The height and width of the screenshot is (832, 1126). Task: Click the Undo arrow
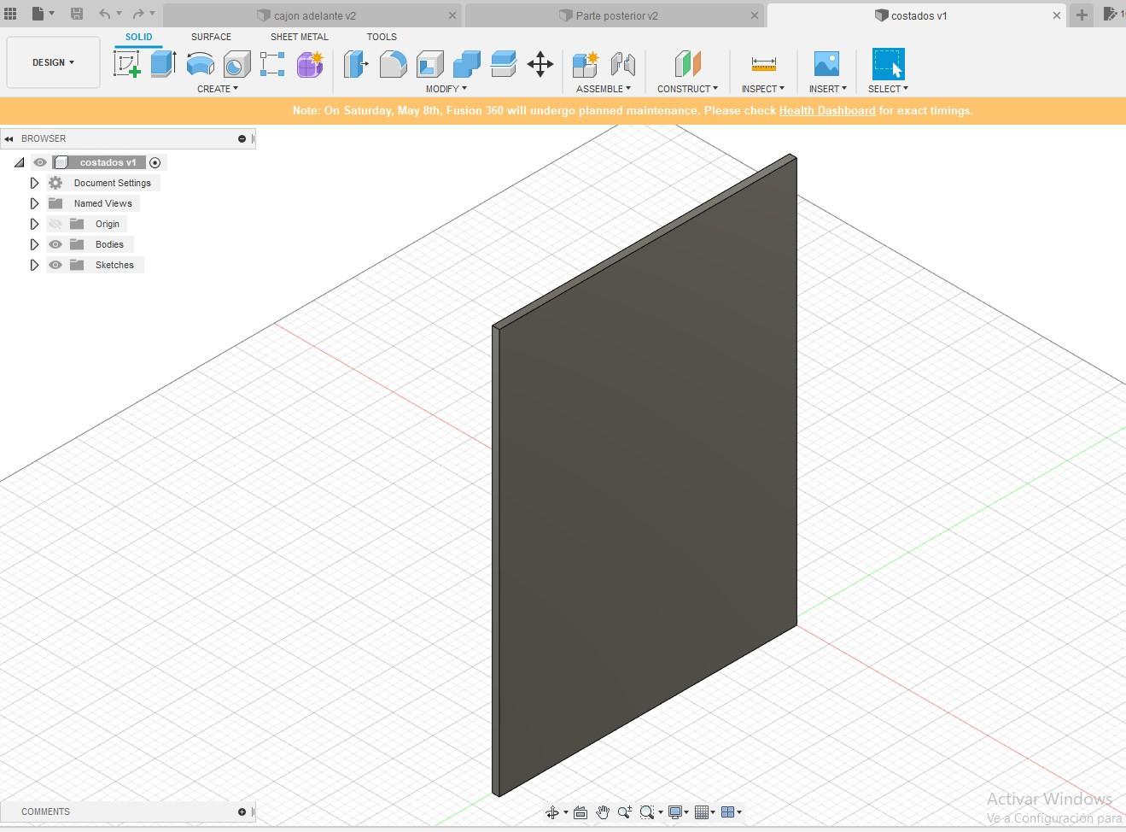(104, 14)
